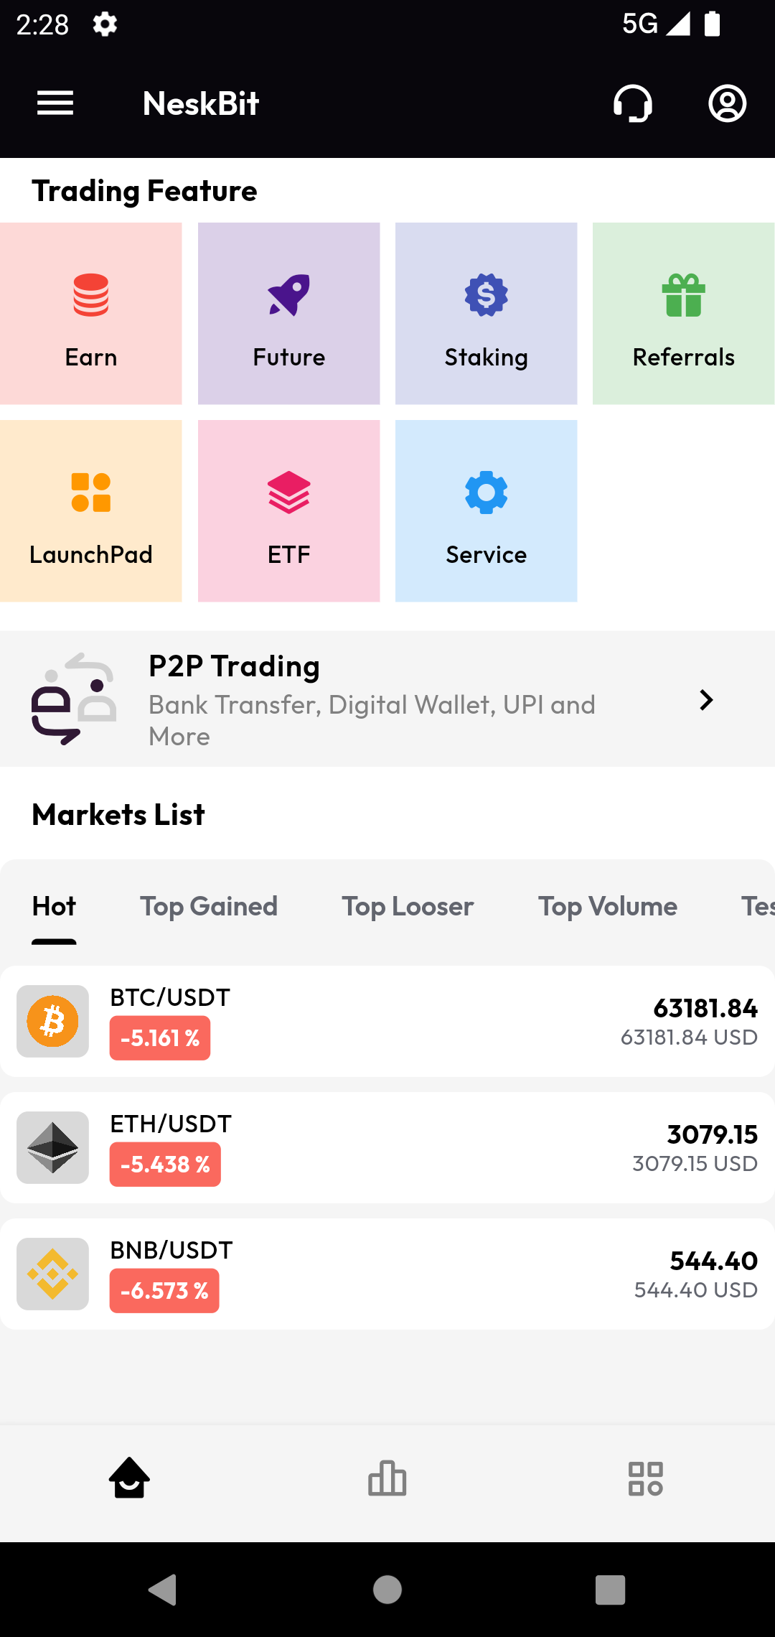Tap the headset customer support icon
The image size is (775, 1637).
click(633, 103)
